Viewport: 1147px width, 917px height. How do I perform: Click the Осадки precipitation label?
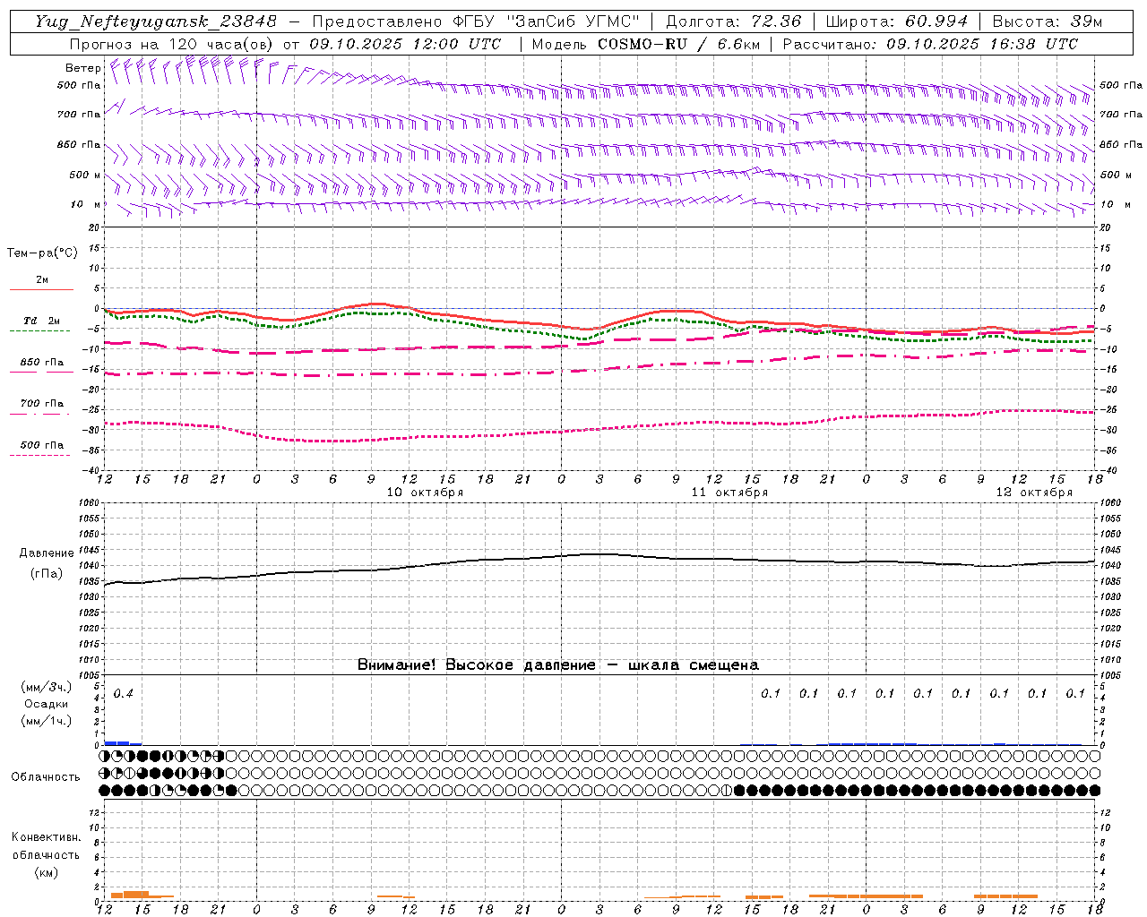click(x=47, y=704)
